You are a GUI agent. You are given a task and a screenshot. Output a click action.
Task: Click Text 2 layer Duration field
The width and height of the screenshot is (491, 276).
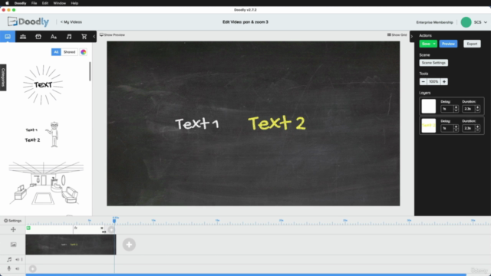[469, 128]
